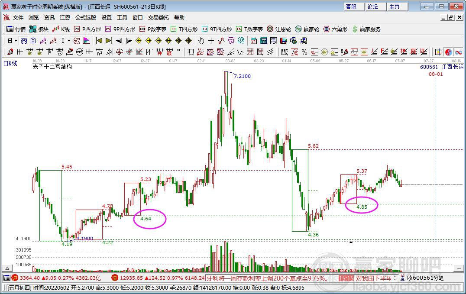The image size is (466, 294).
Task: Open the 江恩 menu
Action: tap(65, 18)
